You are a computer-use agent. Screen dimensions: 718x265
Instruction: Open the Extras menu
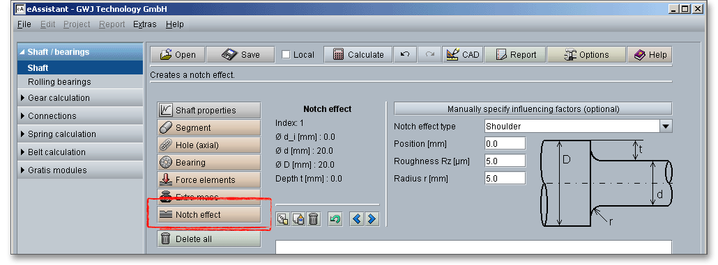(145, 24)
